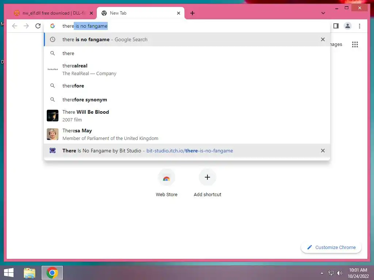Screen dimensions: 374x280
Task: Reload the page with the refresh icon
Action: [x=38, y=26]
